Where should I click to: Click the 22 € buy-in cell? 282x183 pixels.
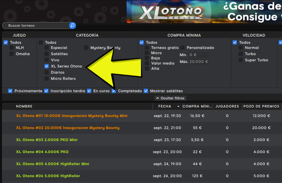[197, 152]
